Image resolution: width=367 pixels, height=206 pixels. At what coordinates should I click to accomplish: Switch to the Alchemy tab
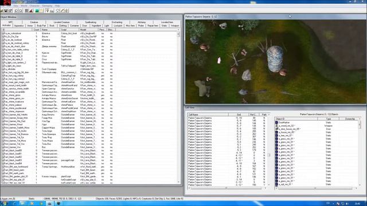coord(142,22)
